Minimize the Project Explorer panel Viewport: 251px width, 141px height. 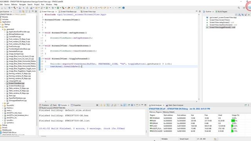(x=33, y=11)
